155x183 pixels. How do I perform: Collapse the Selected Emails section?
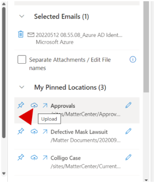pos(22,16)
